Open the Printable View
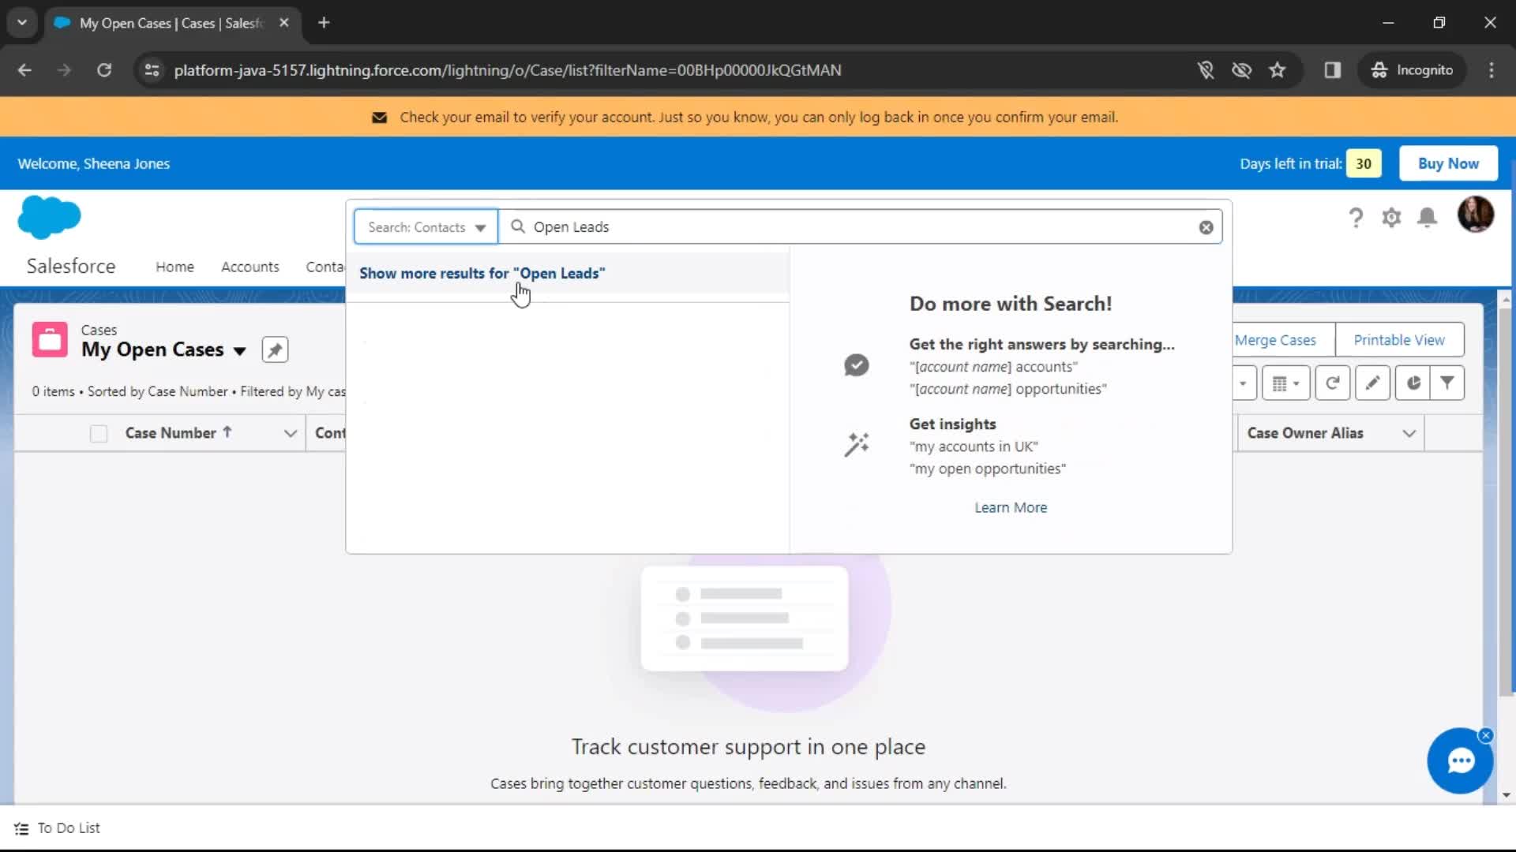Screen dimensions: 1516x852 [x=1399, y=340]
